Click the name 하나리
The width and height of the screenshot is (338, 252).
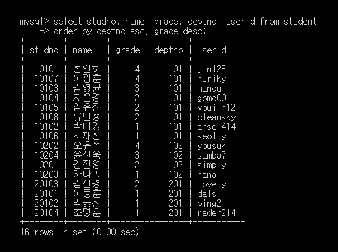pos(87,174)
